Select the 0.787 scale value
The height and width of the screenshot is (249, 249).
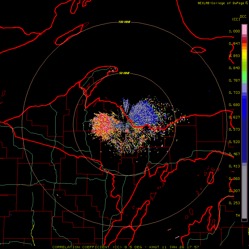[234, 80]
